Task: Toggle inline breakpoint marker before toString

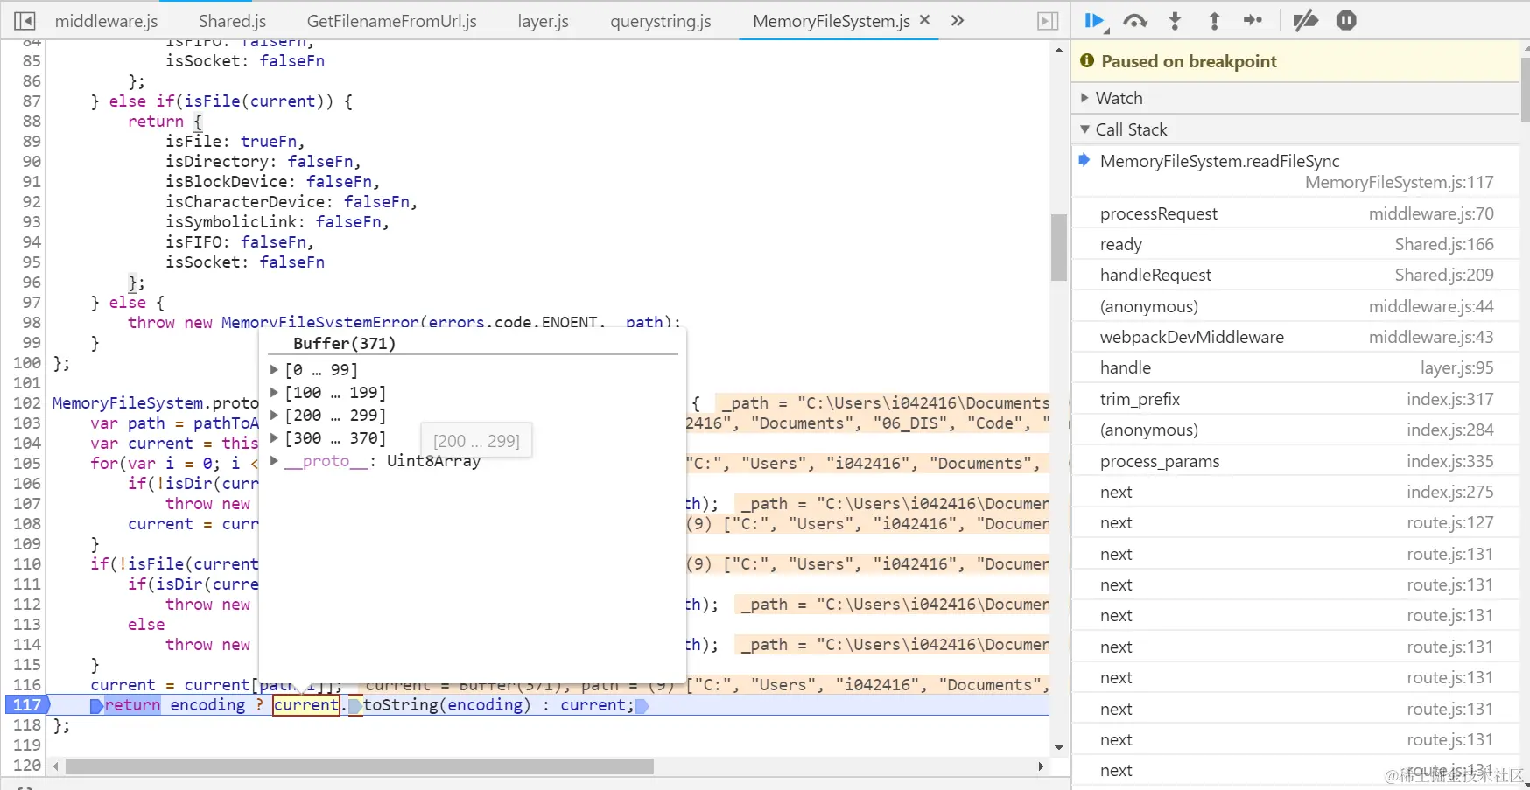Action: [354, 705]
